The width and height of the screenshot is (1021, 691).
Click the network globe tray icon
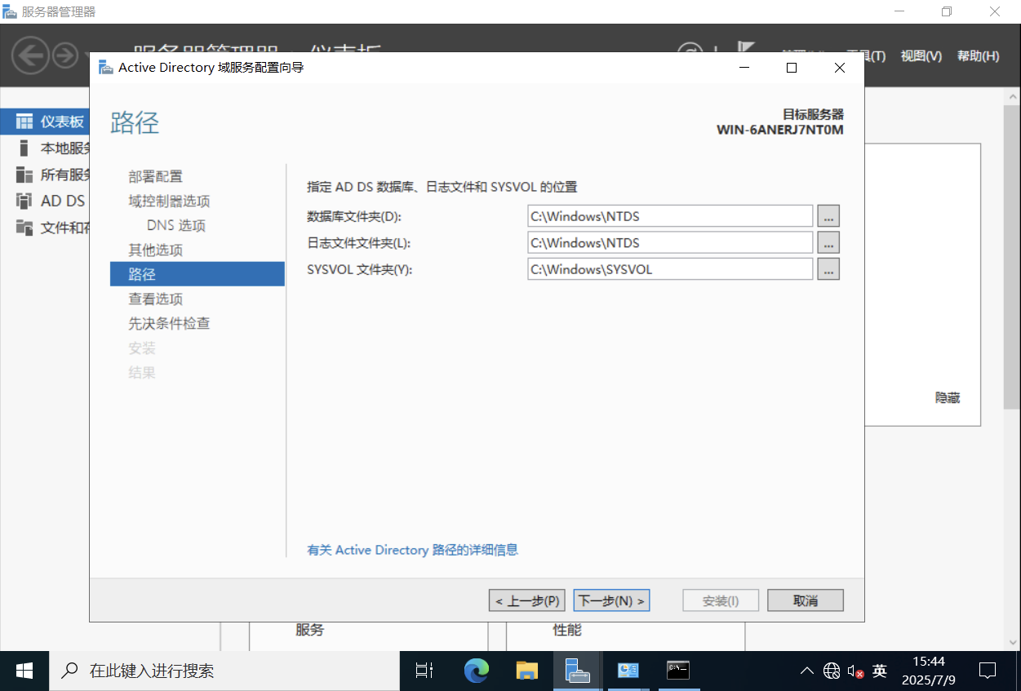click(832, 671)
